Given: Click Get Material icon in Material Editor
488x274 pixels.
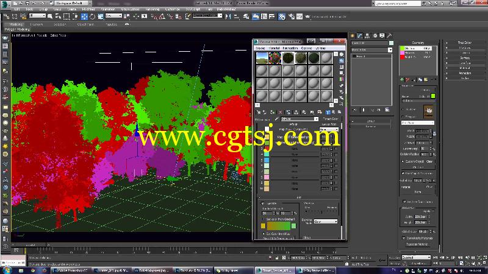Looking at the screenshot, I should 258,112.
